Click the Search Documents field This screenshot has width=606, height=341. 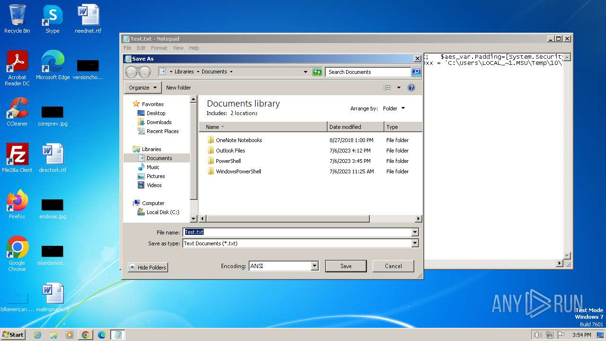click(x=368, y=72)
